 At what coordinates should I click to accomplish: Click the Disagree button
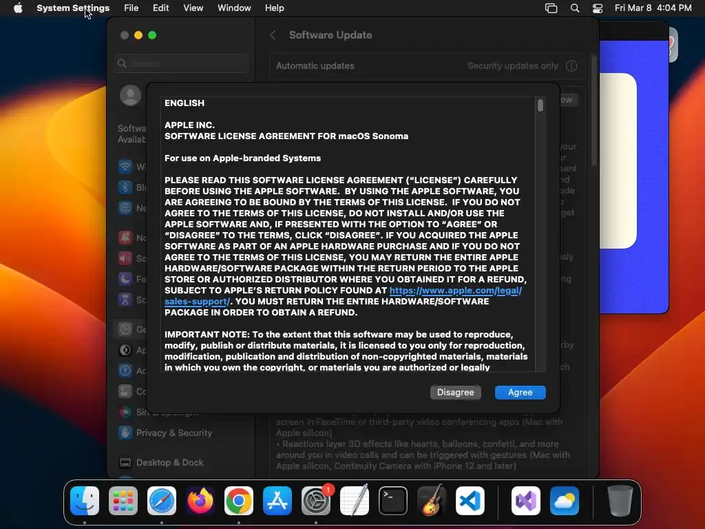[x=456, y=392]
